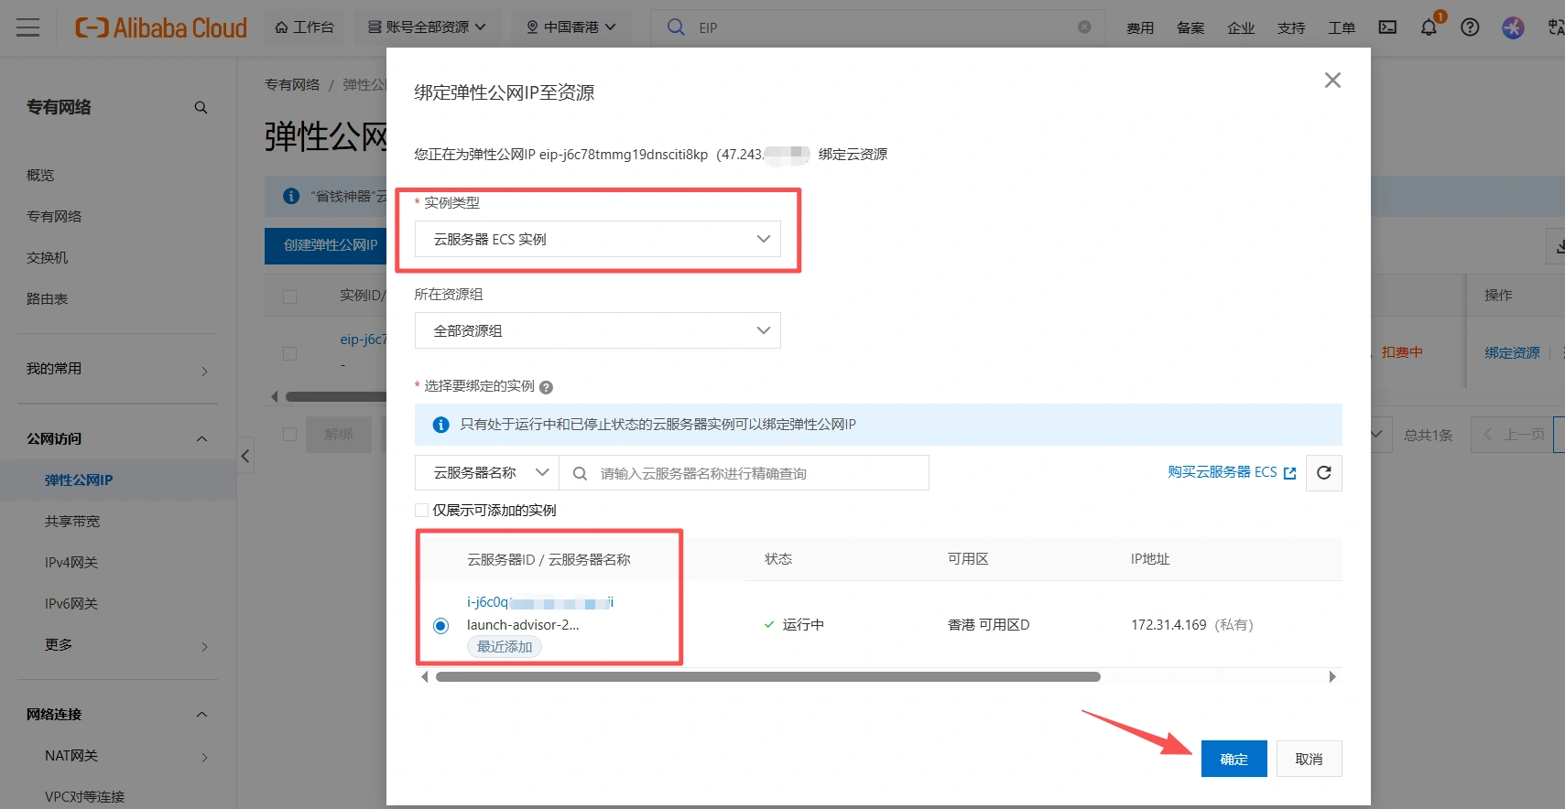Select the launch-advisor-2 radio button
1565x809 pixels.
pyautogui.click(x=440, y=626)
